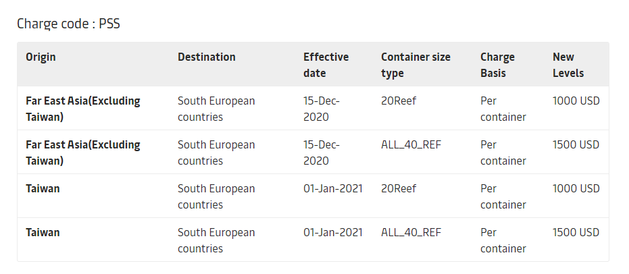
Task: Click the Origin column header
Action: (41, 57)
